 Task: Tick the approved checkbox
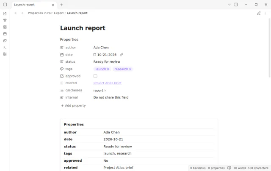pyautogui.click(x=95, y=76)
